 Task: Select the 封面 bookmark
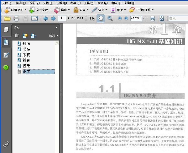(26, 43)
